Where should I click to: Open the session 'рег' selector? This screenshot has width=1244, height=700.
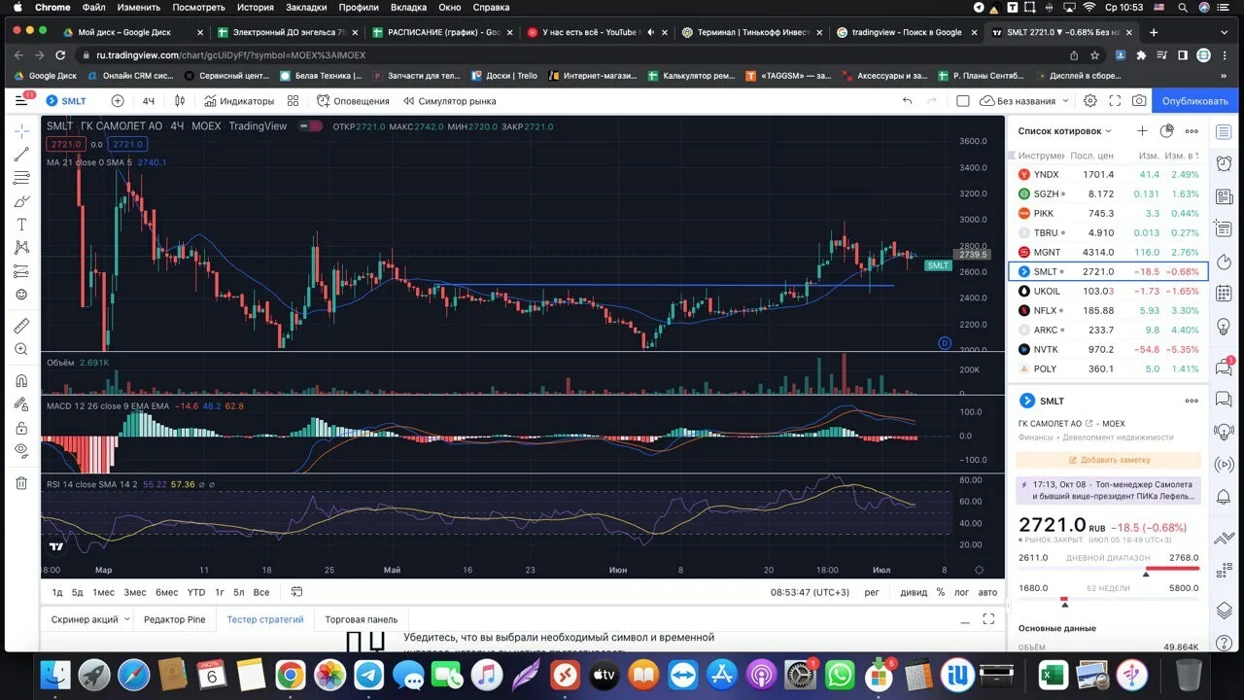click(872, 592)
